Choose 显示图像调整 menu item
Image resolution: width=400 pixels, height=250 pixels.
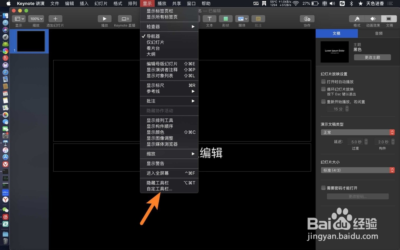(169, 138)
